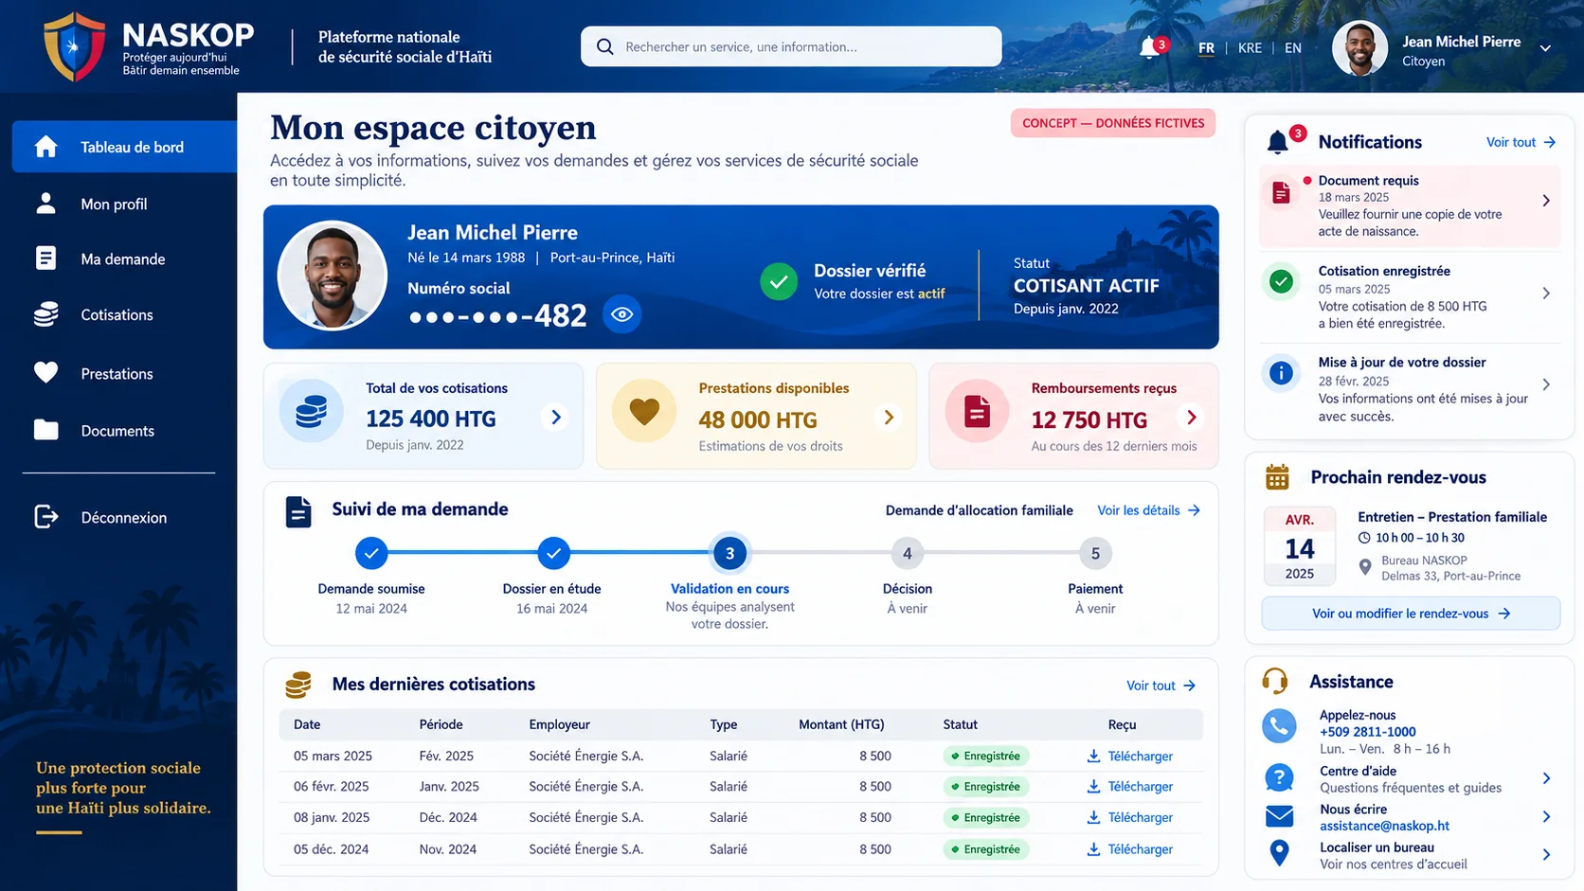Click the search field Rechercher un service
Screen dimensions: 1584x891
point(791,46)
